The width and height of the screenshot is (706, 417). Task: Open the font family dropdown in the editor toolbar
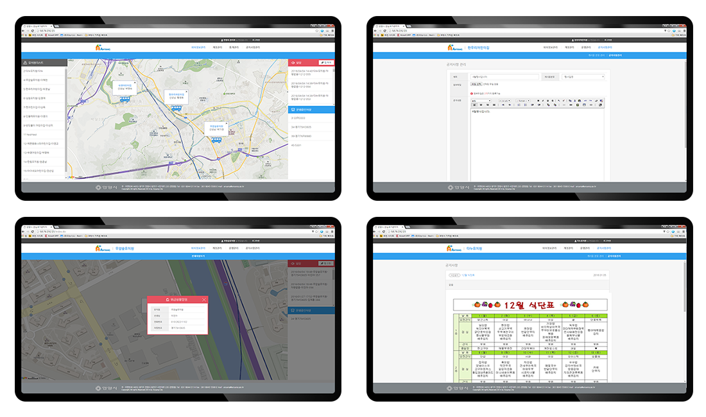pyautogui.click(x=482, y=100)
